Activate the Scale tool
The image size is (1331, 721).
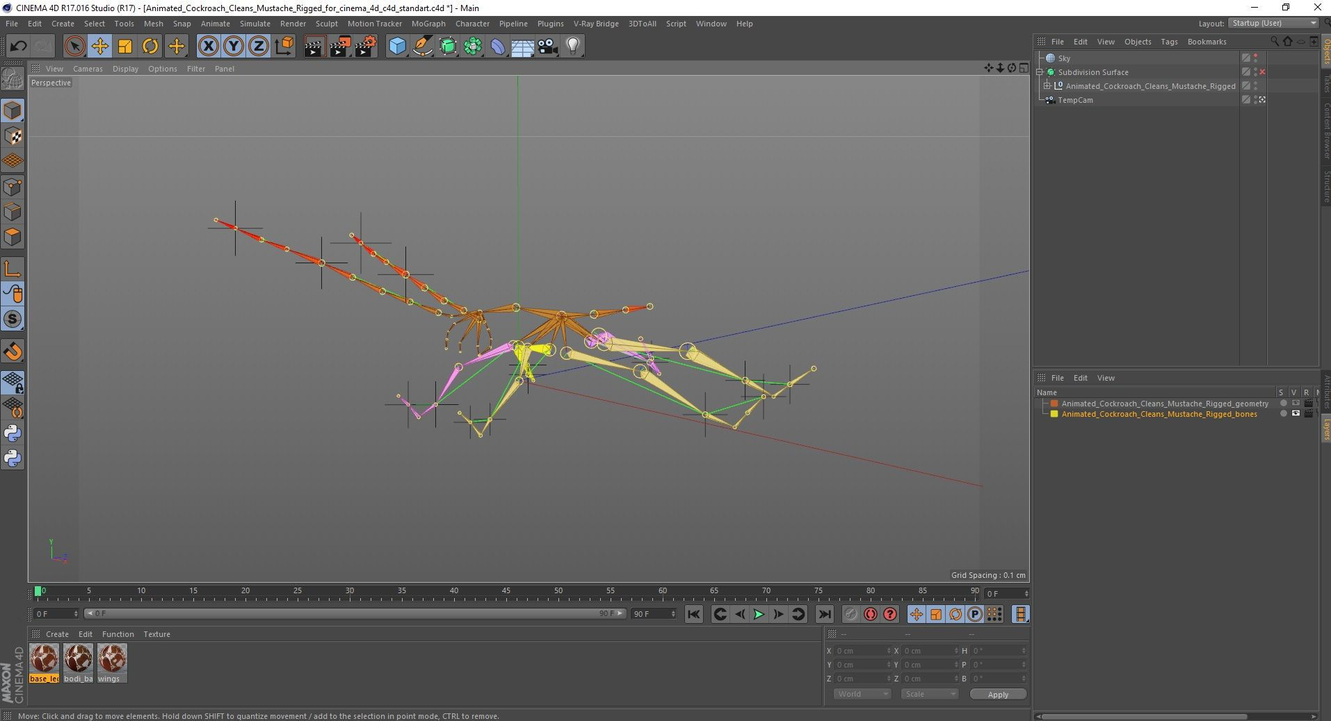[124, 47]
